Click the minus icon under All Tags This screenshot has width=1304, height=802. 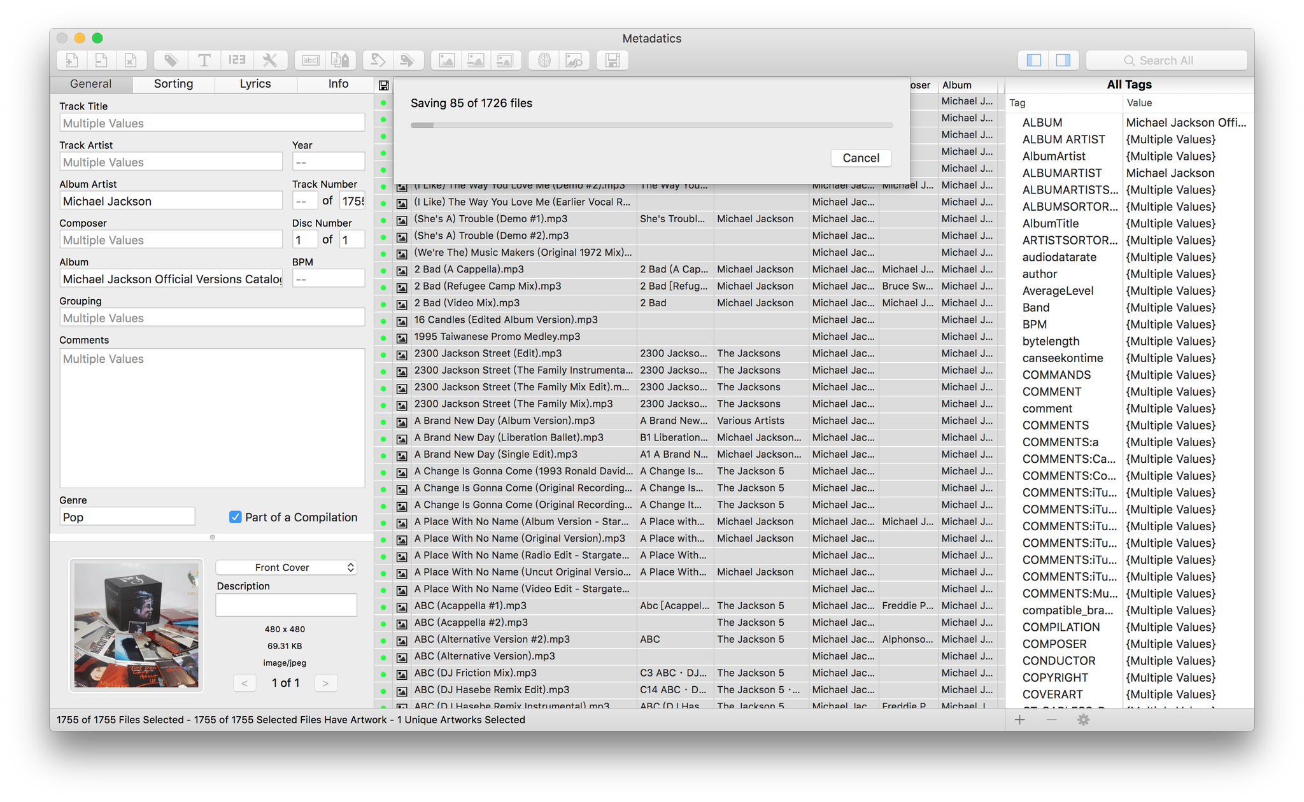[1051, 720]
